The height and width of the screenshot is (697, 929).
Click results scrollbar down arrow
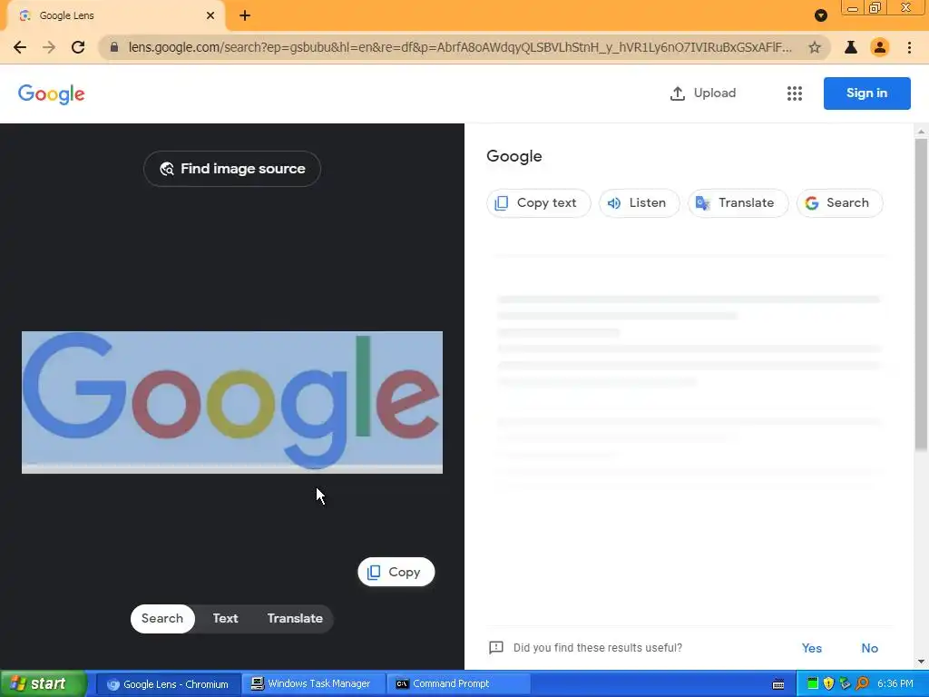pyautogui.click(x=921, y=662)
